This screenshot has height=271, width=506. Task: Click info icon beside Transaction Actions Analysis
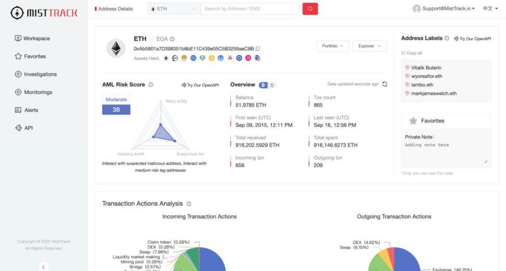(x=188, y=204)
